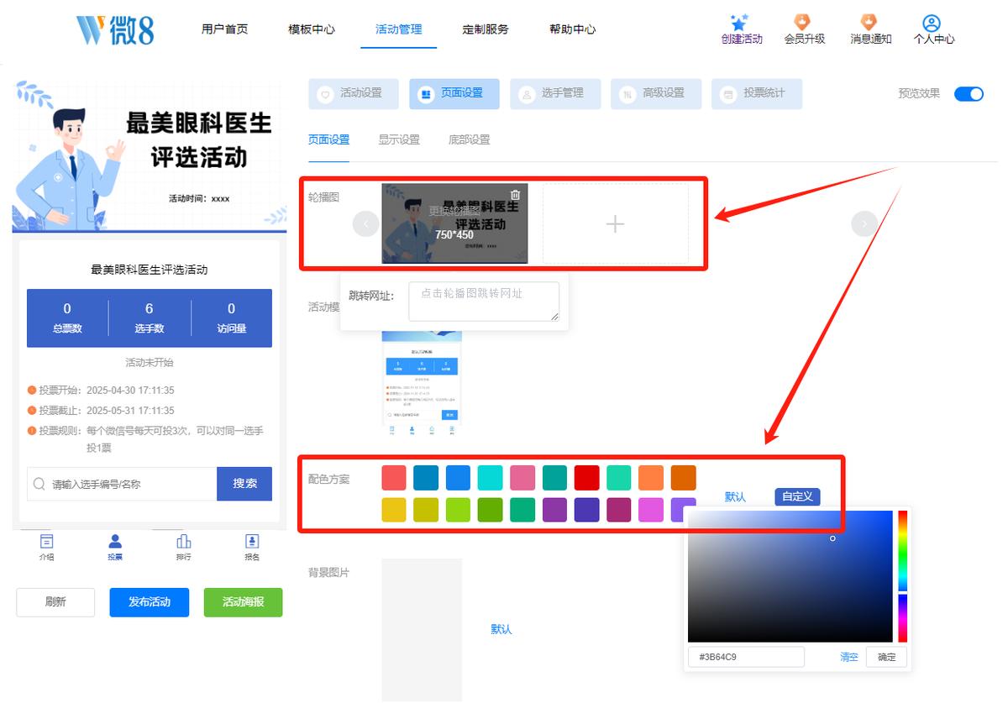This screenshot has height=703, width=1008.
Task: Open 消息通知 icon
Action: click(x=869, y=23)
